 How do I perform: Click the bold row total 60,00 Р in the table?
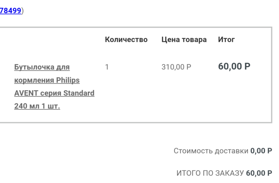(x=234, y=66)
